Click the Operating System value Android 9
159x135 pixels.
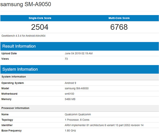pyautogui.click(x=70, y=83)
